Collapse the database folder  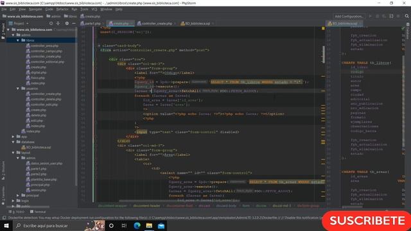(13, 142)
